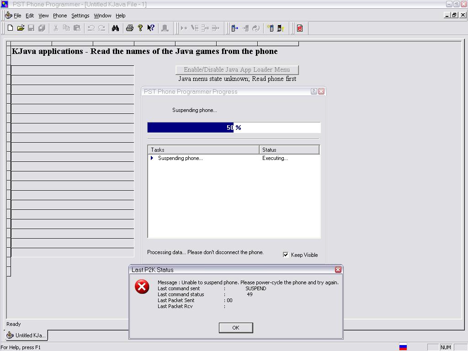Open the View menu
The height and width of the screenshot is (351, 468).
tap(43, 16)
